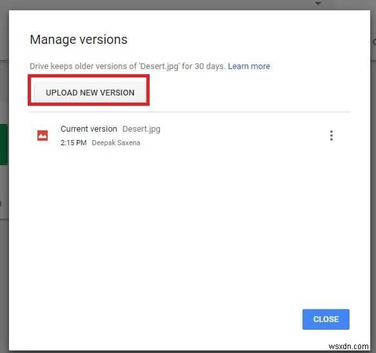Click the 2:15 PM timestamp
The image size is (376, 353).
tap(74, 143)
